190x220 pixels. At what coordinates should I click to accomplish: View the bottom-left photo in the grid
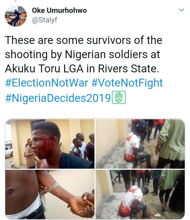[x=50, y=194]
